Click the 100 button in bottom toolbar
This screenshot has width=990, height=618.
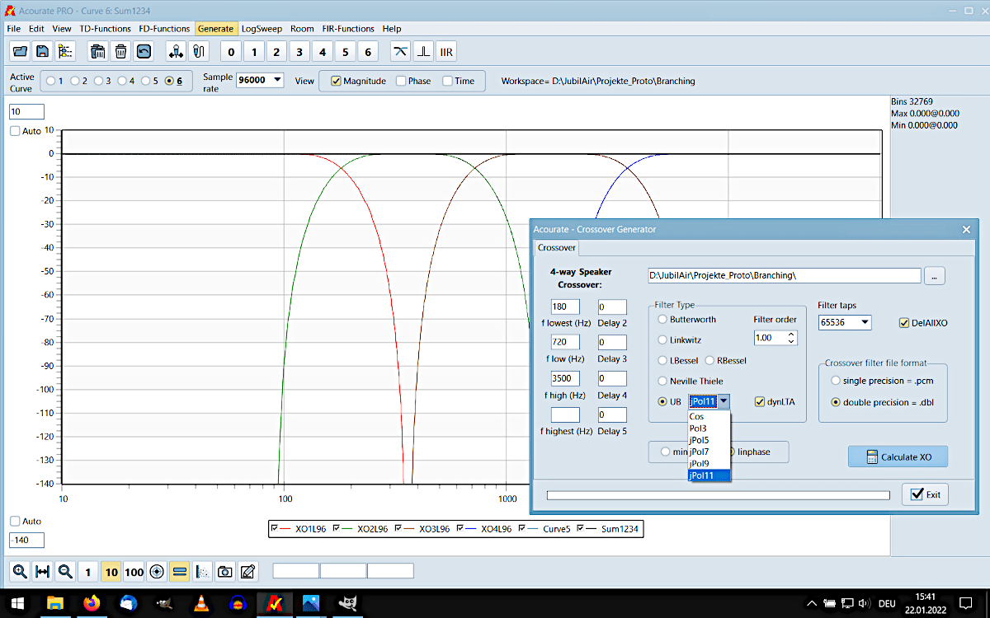[134, 571]
